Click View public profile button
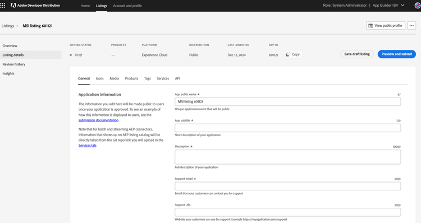421x224 pixels. [x=385, y=26]
